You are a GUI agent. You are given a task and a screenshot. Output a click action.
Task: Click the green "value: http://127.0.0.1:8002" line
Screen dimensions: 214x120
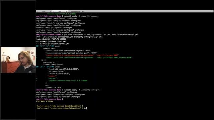click(62, 14)
